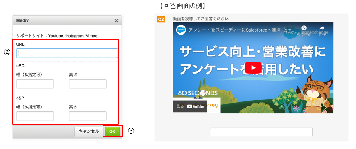Image resolution: width=356 pixels, height=149 pixels.
Task: Click the answer text field under the video
Action: tap(261, 132)
